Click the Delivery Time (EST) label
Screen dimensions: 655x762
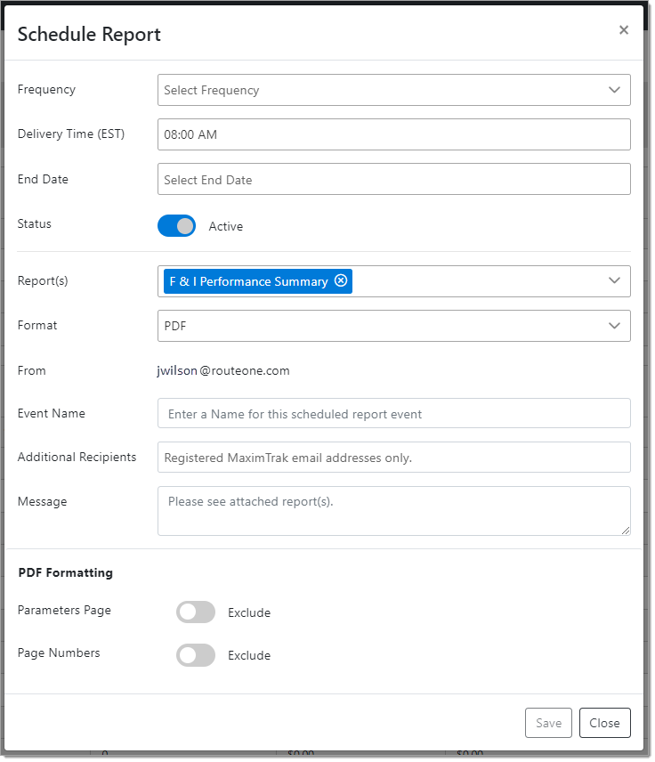pos(71,134)
